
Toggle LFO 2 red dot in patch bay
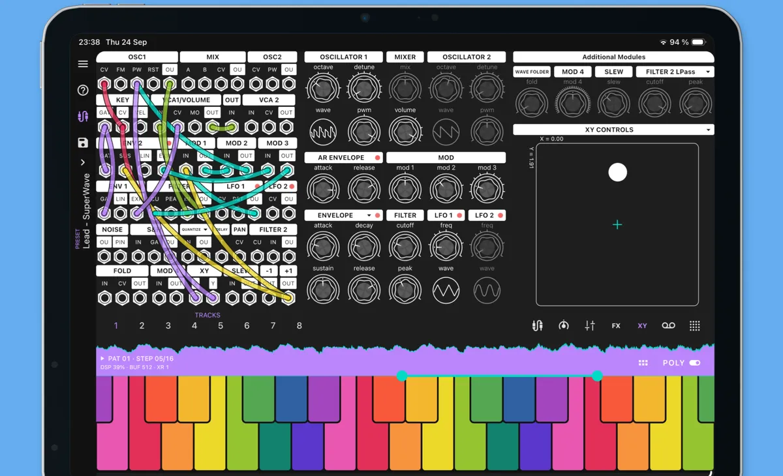(x=292, y=186)
